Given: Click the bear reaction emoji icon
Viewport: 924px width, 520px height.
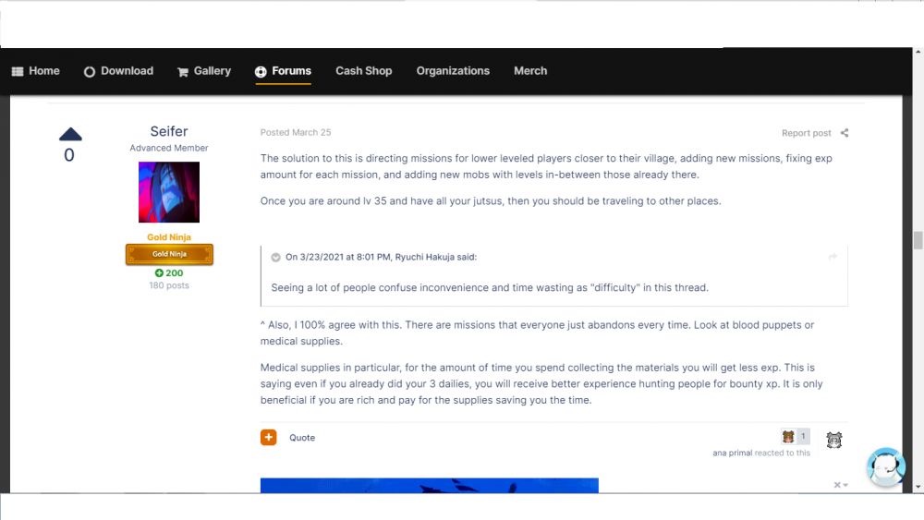Looking at the screenshot, I should 788,437.
